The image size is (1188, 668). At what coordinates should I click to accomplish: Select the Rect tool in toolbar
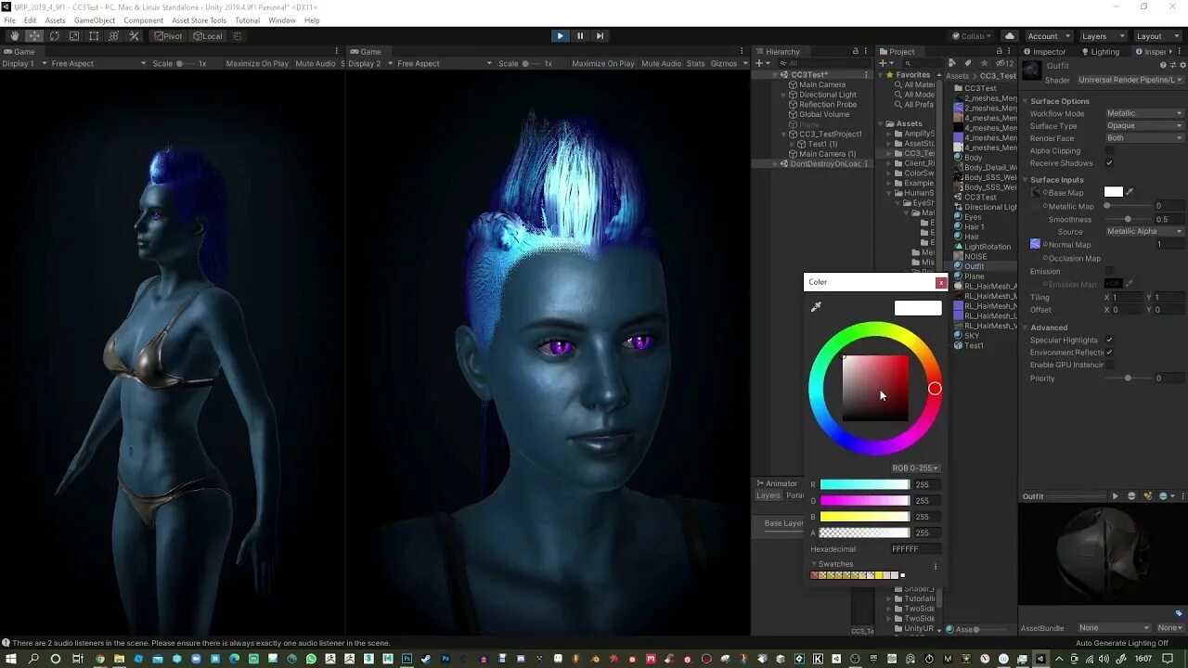pos(94,36)
